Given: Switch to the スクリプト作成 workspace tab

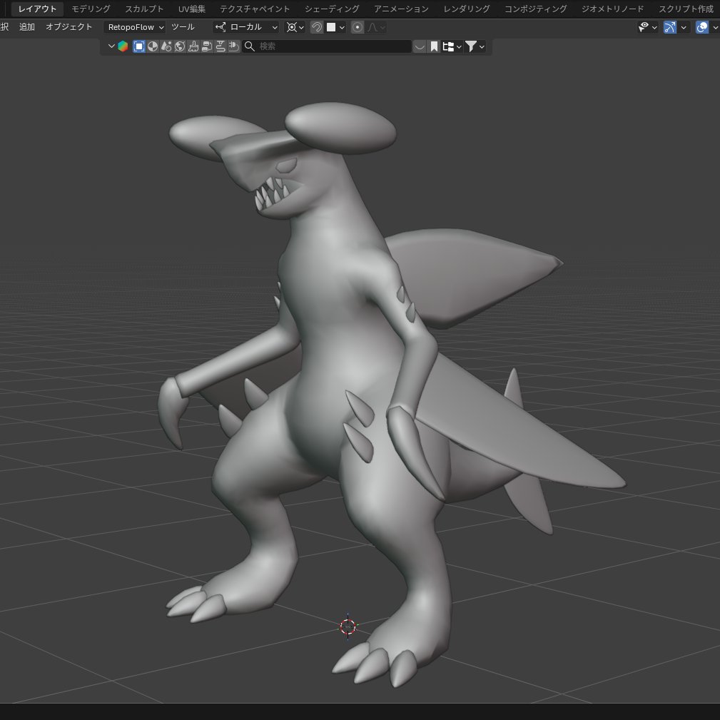Looking at the screenshot, I should (x=686, y=9).
